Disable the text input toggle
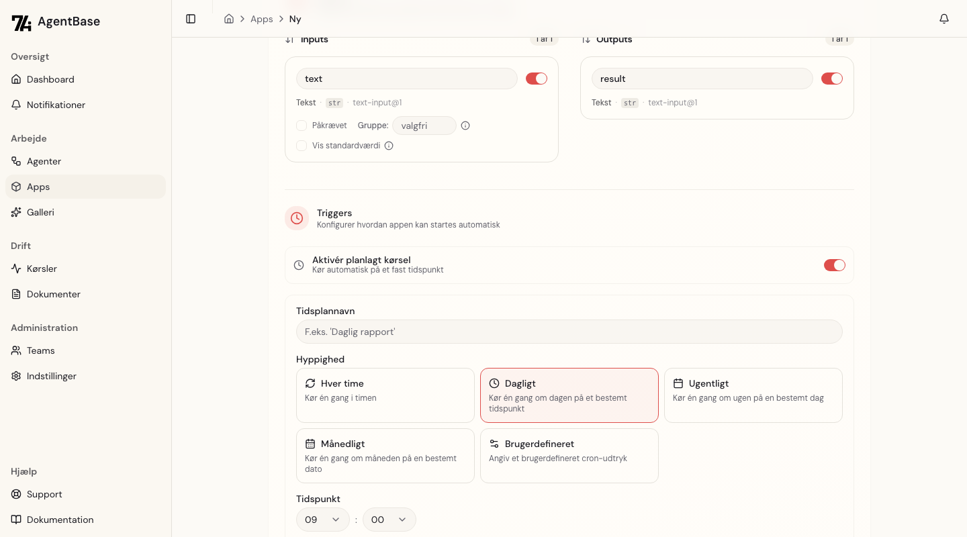 [x=536, y=79]
